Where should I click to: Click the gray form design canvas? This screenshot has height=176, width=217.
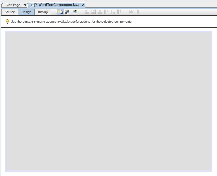[108, 101]
